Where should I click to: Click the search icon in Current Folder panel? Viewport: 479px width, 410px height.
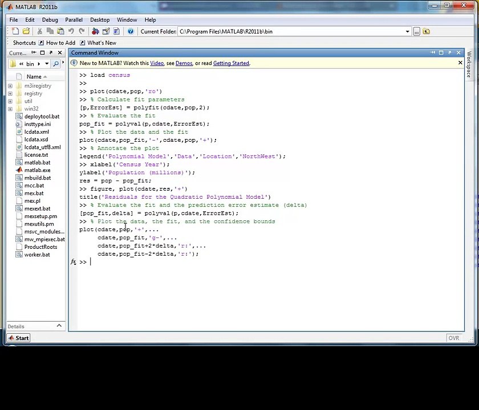(56, 64)
